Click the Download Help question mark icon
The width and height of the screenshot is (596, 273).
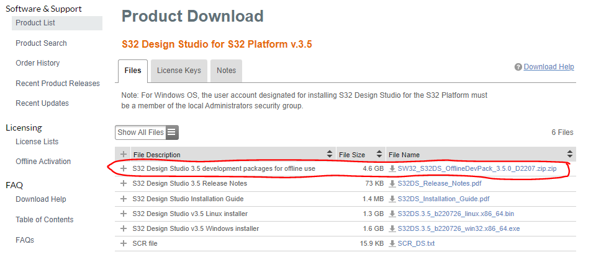click(518, 67)
